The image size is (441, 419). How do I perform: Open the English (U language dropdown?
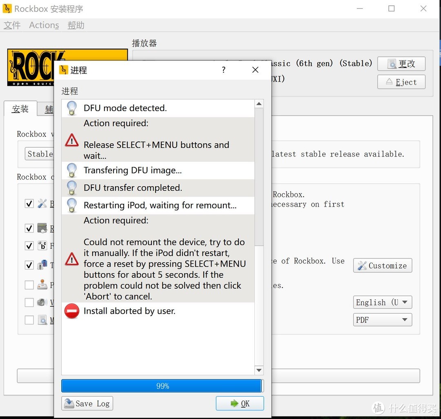(x=382, y=302)
